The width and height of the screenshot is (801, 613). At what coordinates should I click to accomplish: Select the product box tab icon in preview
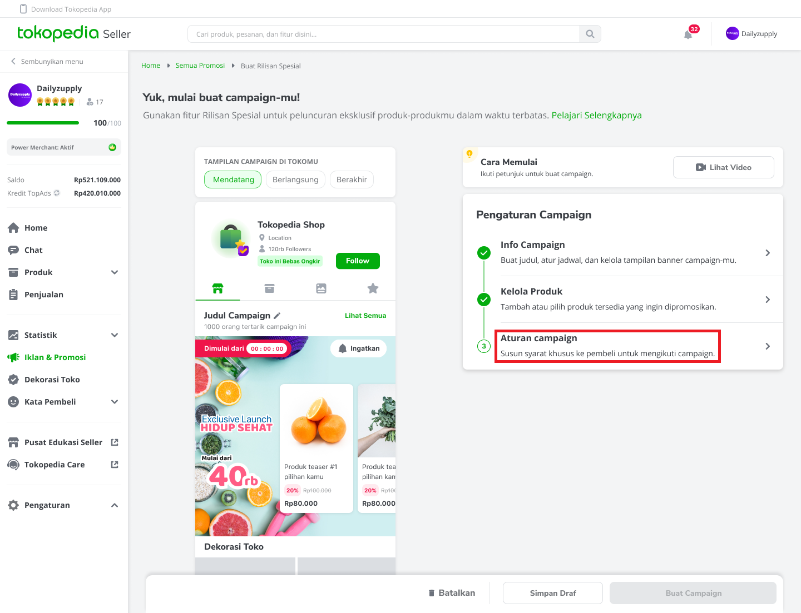[269, 288]
